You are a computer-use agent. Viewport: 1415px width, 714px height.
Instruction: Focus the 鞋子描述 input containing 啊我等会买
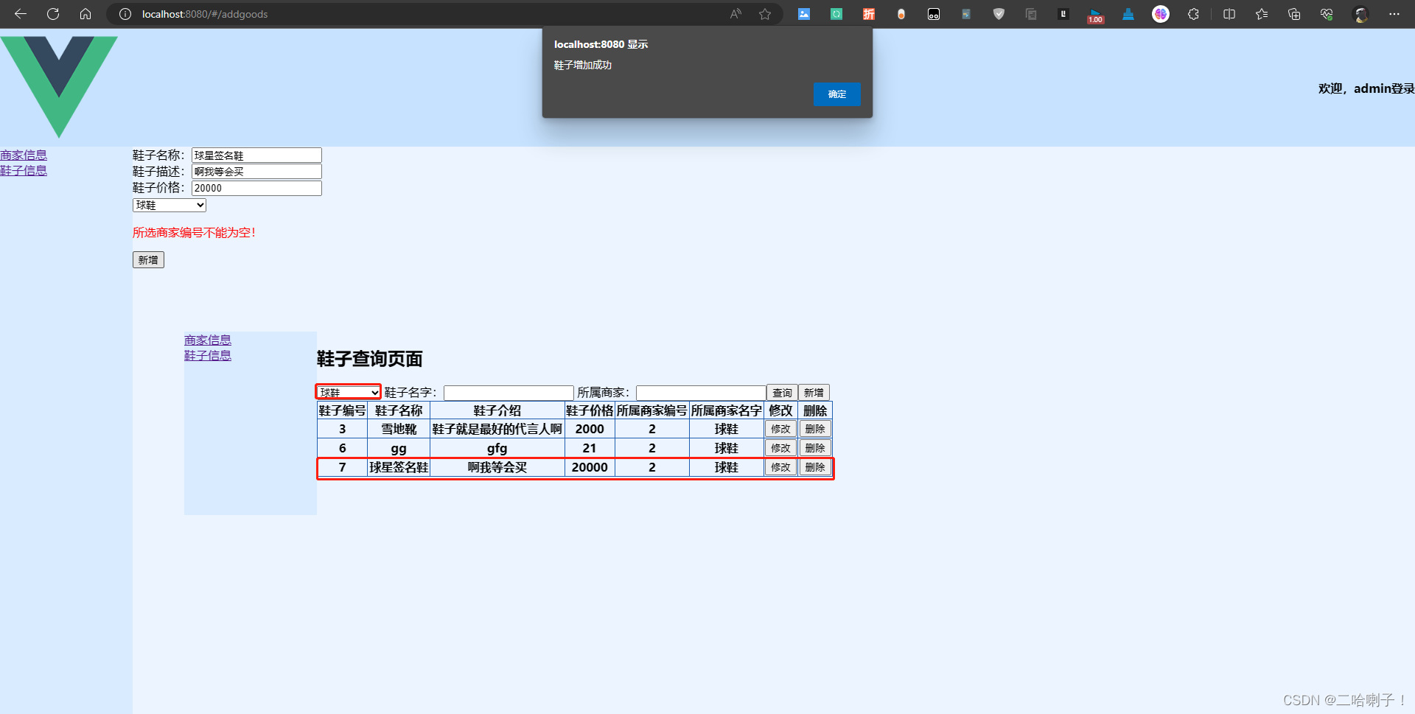point(256,172)
